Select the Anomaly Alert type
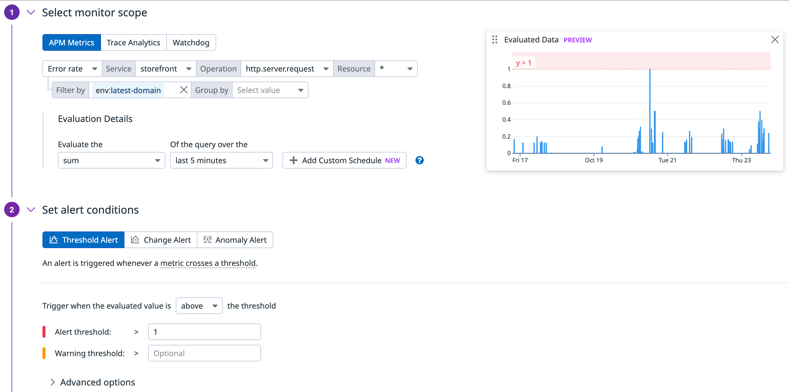 (x=235, y=240)
